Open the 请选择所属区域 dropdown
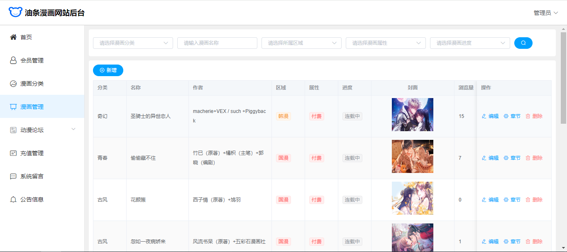 coord(301,43)
